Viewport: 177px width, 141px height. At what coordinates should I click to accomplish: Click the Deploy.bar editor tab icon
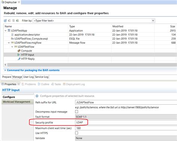(3, 2)
